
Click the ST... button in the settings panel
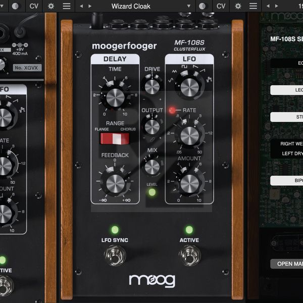286,117
